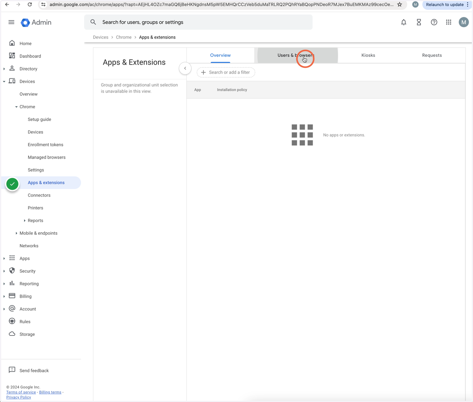The image size is (473, 402).
Task: Click the browser address bar URL
Action: (221, 5)
